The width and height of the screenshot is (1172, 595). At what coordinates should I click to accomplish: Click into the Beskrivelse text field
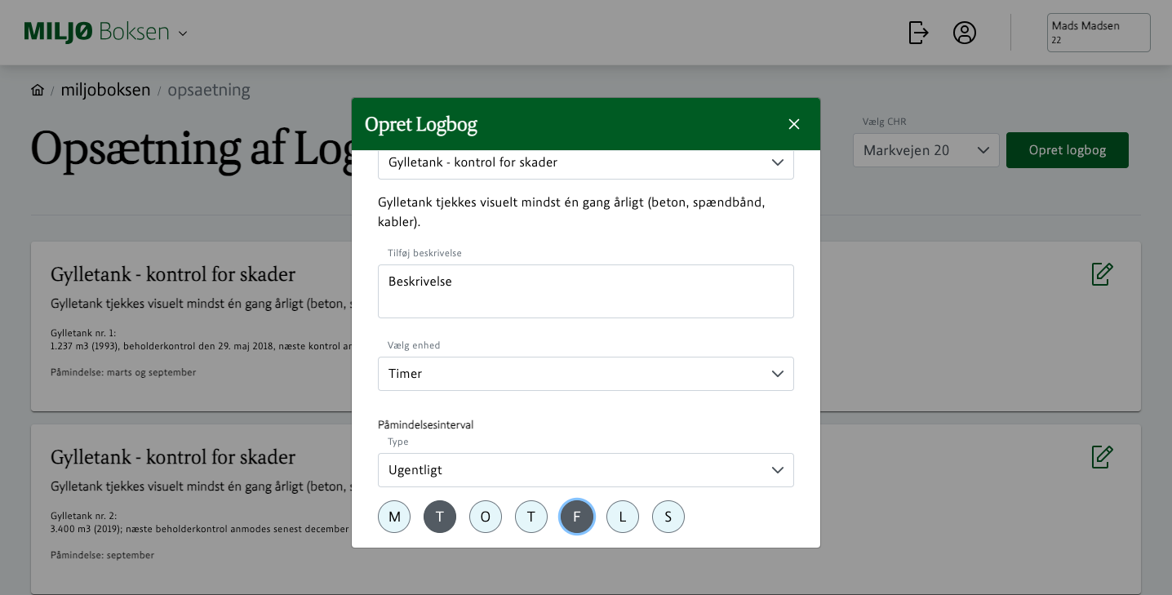coord(585,291)
